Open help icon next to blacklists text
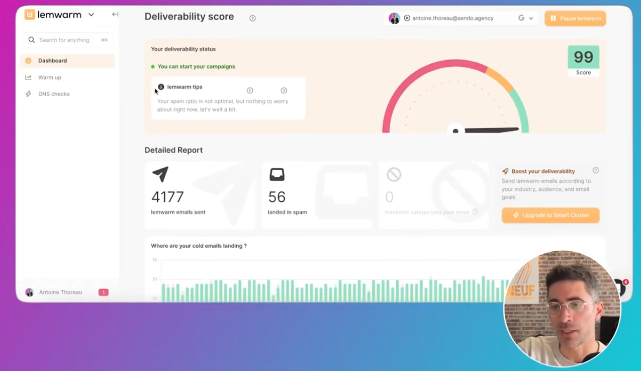Viewport: 641px width, 371px height. [475, 212]
